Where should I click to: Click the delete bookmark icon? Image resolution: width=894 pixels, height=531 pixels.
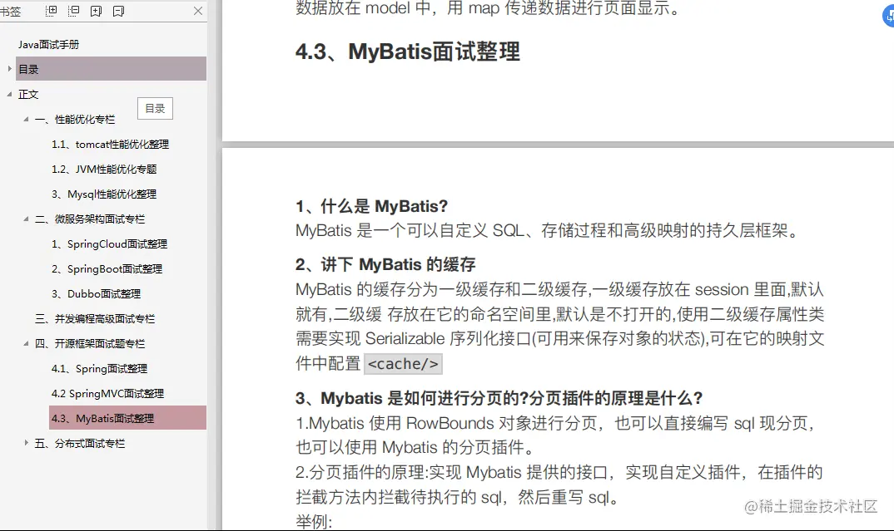click(x=118, y=11)
